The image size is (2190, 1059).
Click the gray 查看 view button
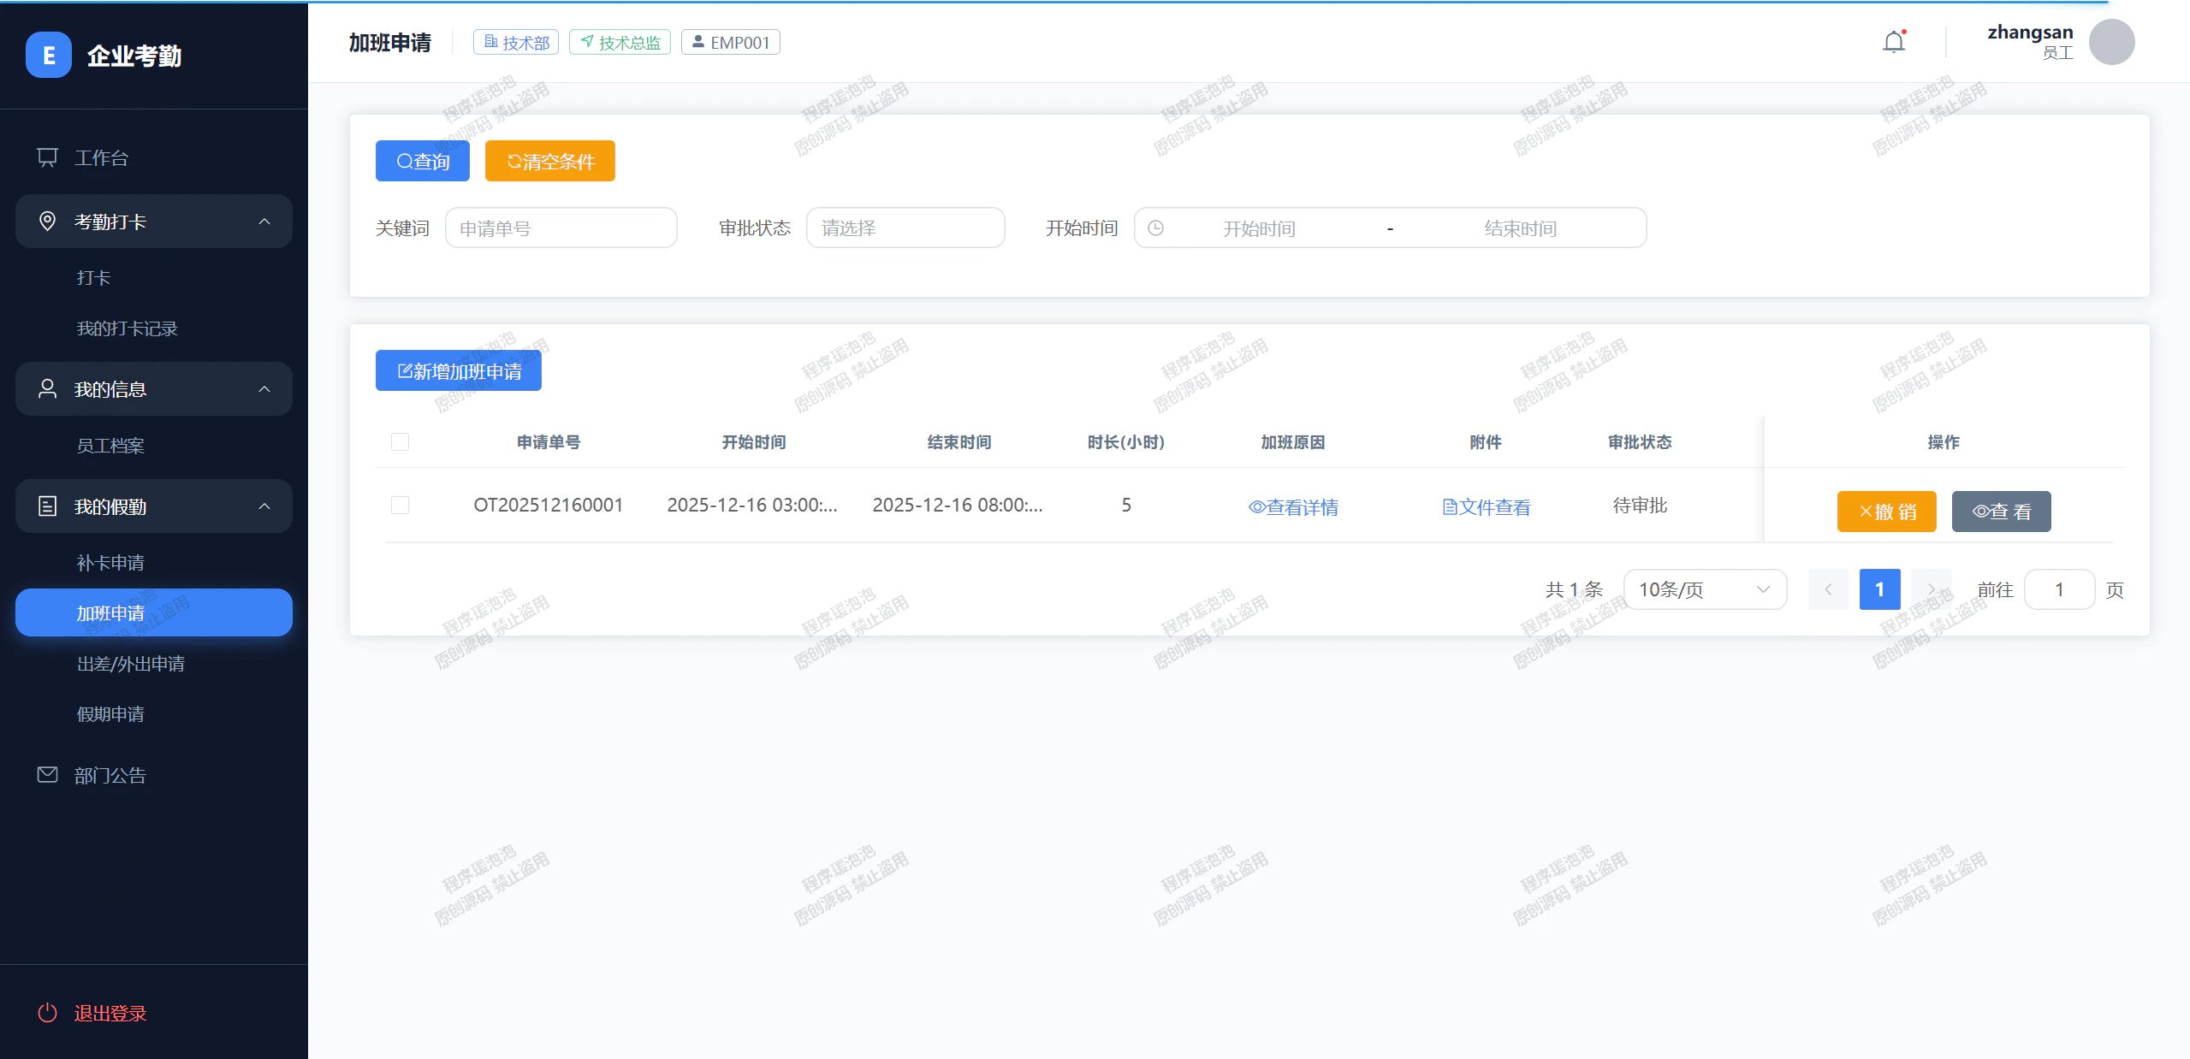coord(2002,512)
